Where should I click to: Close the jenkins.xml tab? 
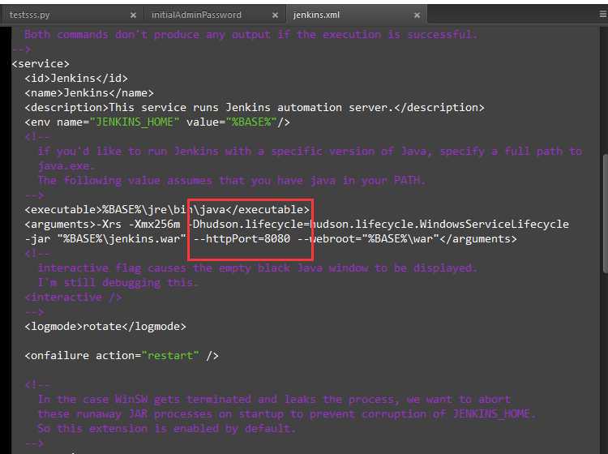(x=417, y=15)
